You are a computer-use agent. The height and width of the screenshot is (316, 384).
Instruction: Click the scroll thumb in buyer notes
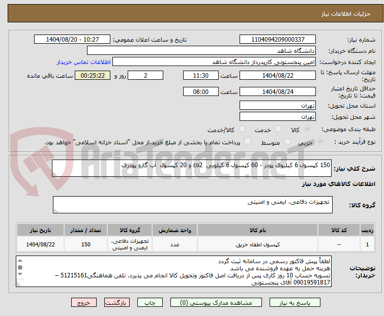[20, 268]
